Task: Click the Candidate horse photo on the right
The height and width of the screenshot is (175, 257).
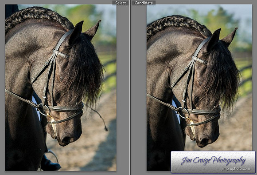Action: click(199, 87)
